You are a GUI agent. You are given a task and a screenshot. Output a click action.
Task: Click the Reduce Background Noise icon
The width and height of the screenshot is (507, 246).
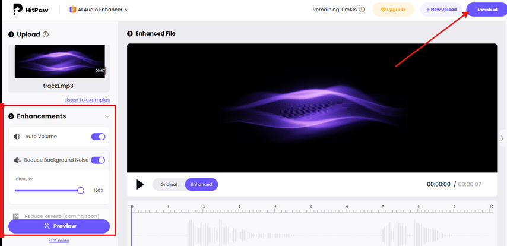point(17,160)
